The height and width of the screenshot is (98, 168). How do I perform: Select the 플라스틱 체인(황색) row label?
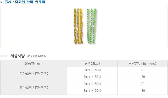pos(34,74)
